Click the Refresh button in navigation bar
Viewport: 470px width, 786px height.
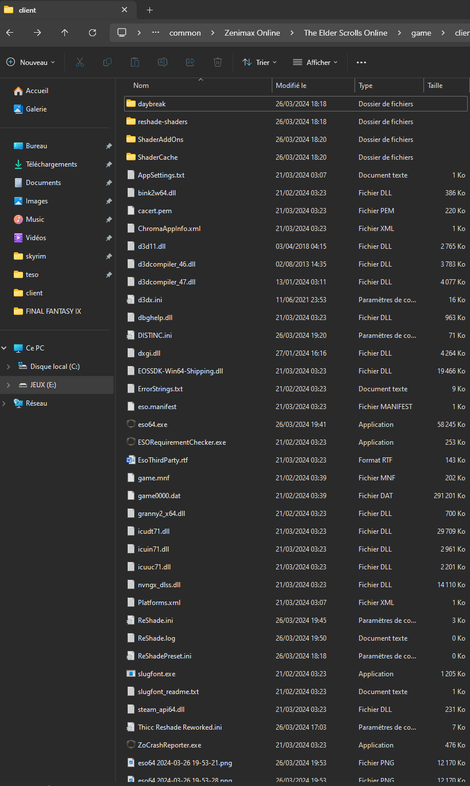[x=93, y=33]
